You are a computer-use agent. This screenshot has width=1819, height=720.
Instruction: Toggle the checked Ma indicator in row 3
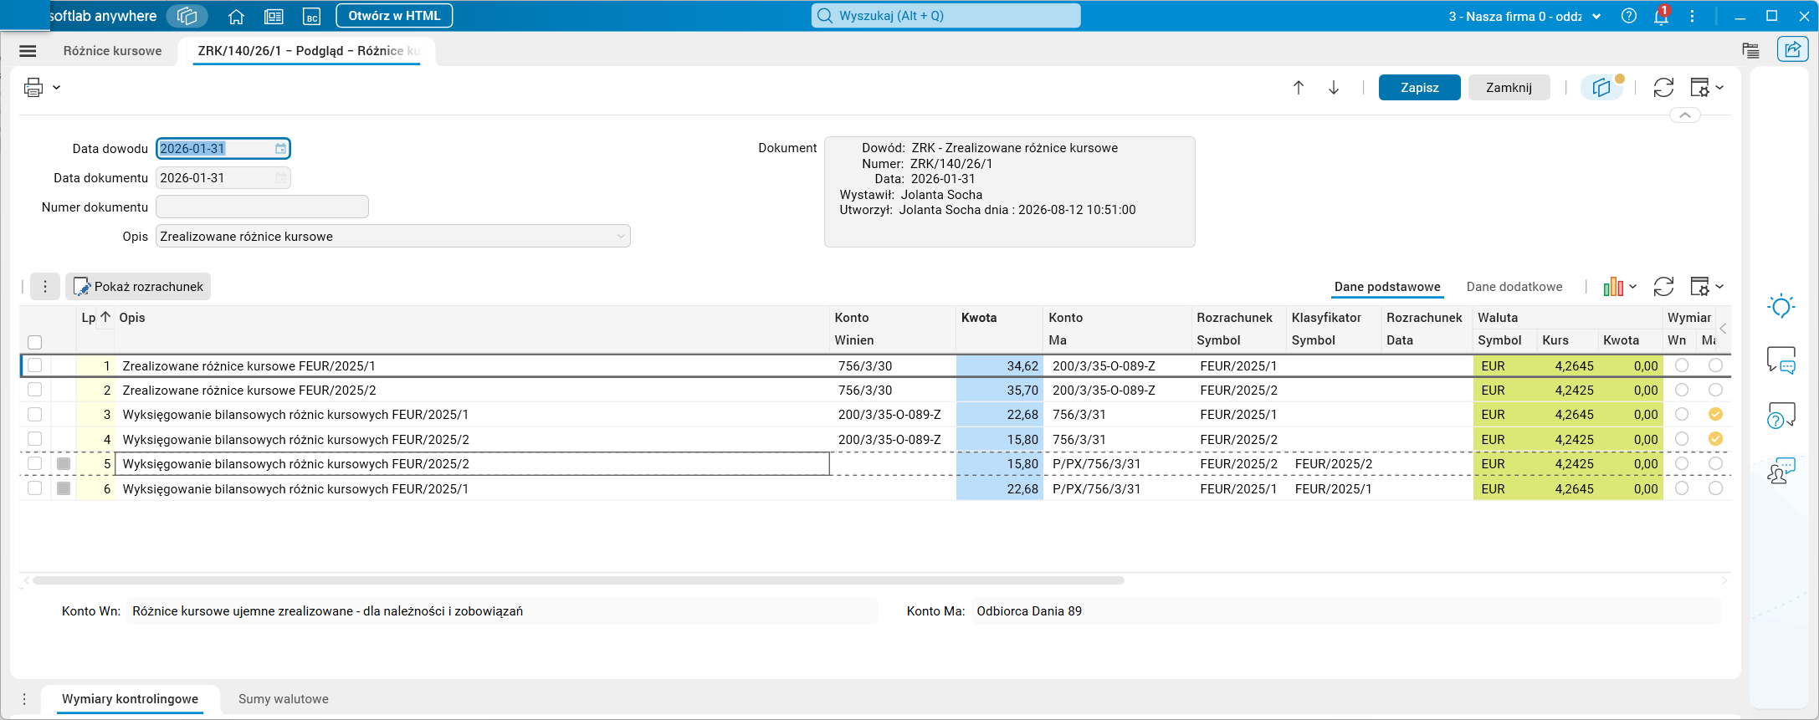(x=1715, y=414)
